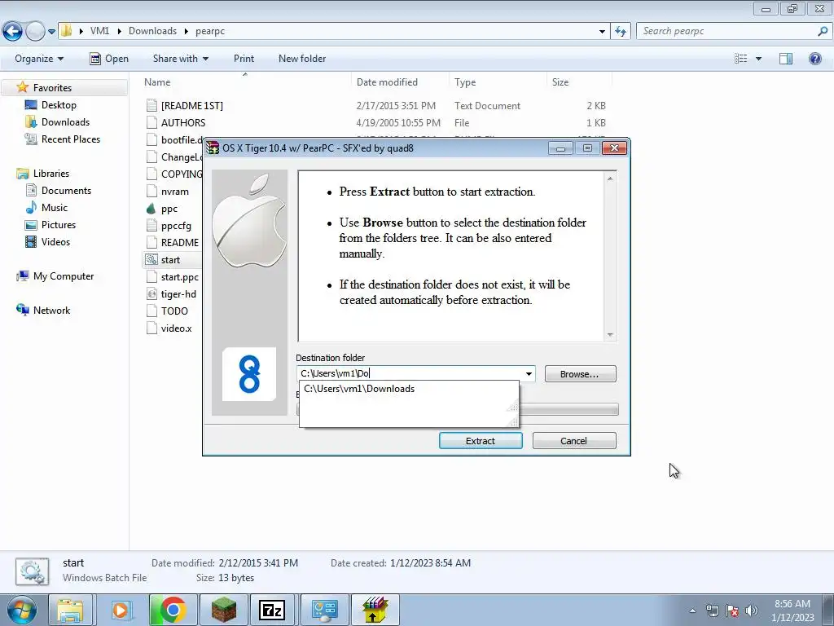Open Google Chrome from the taskbar

(173, 610)
